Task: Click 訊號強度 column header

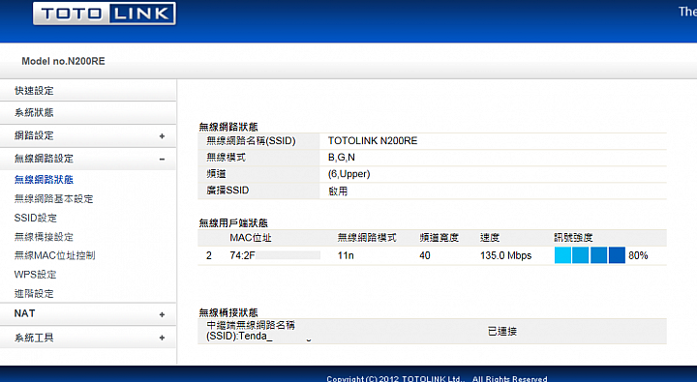Action: click(x=573, y=238)
